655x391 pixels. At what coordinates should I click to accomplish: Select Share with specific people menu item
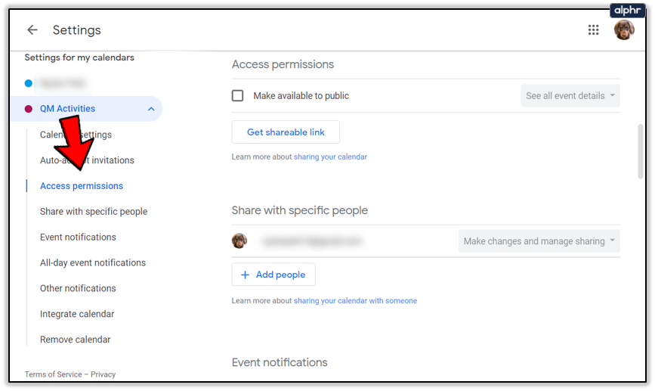click(x=94, y=212)
